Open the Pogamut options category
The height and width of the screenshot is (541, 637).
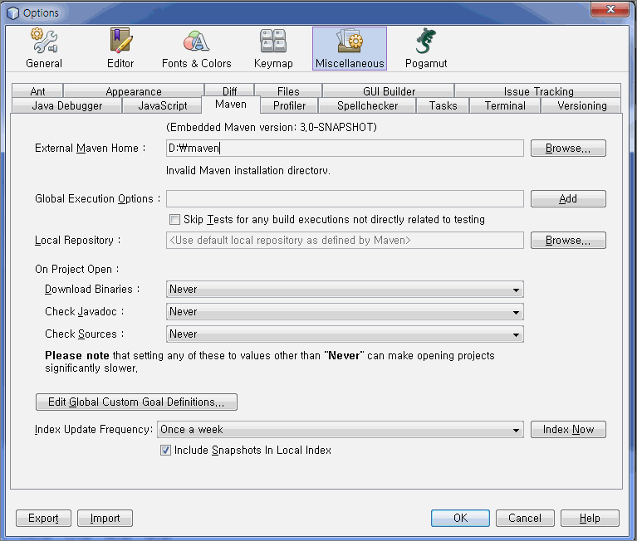(x=426, y=48)
